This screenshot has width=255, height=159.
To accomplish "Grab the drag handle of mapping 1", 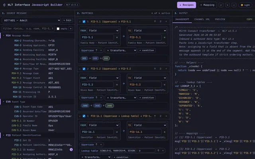I will 80,21.
